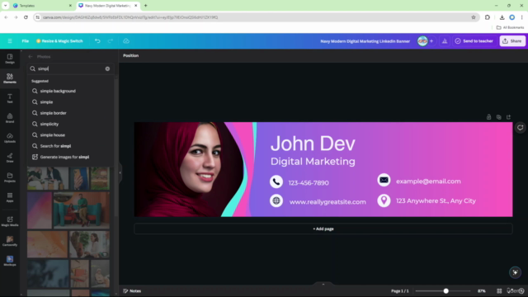
Task: Switch to the Templates browser tab
Action: (42, 6)
